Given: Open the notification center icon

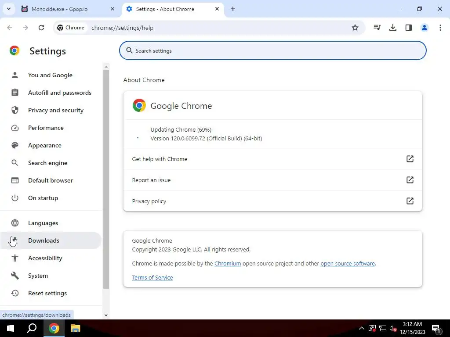Looking at the screenshot, I should coord(436,328).
